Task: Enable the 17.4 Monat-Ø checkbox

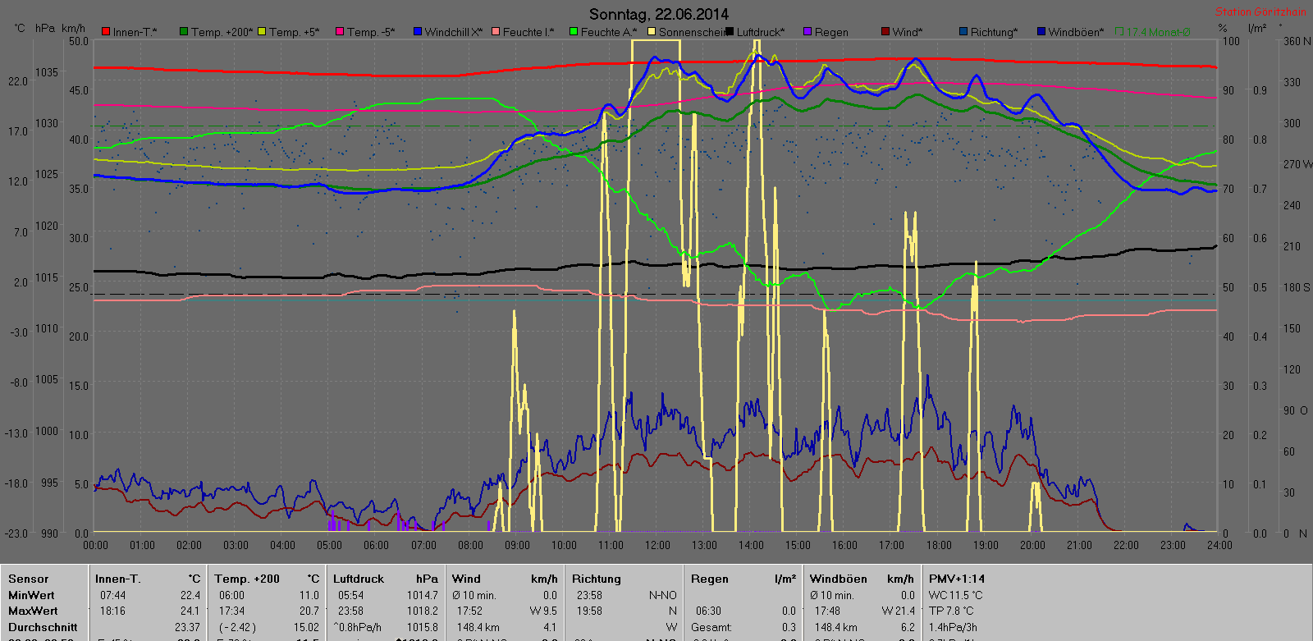Action: [x=1120, y=32]
